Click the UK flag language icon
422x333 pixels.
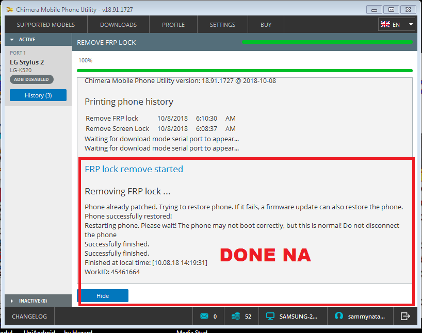coord(385,24)
